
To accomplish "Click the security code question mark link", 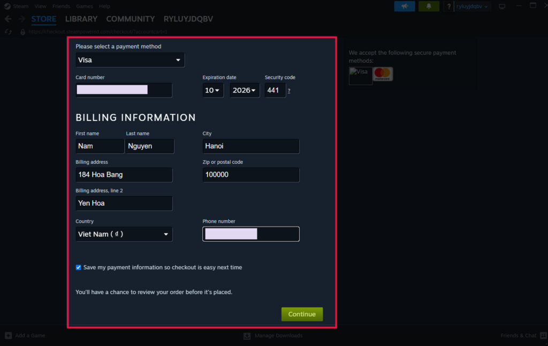I will (288, 91).
